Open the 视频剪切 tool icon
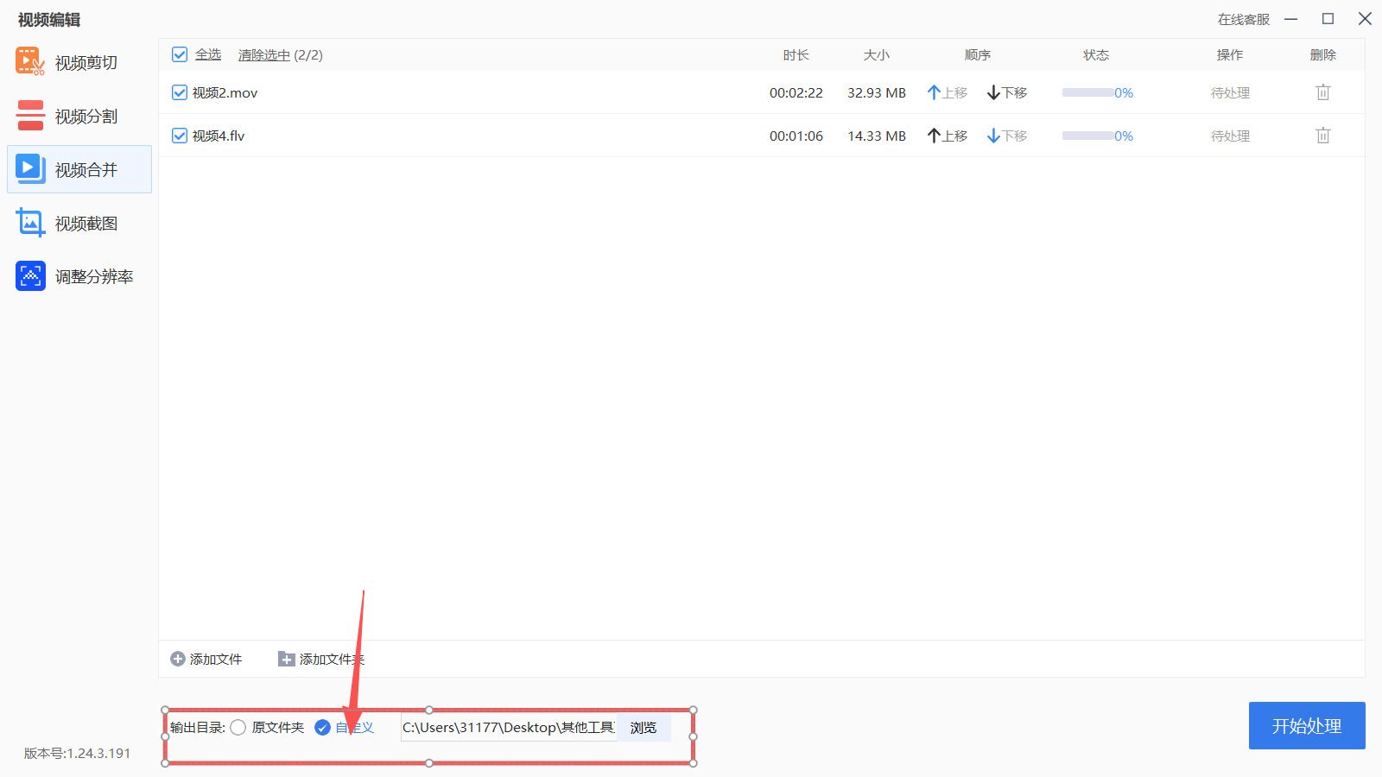The width and height of the screenshot is (1382, 777). (x=30, y=62)
